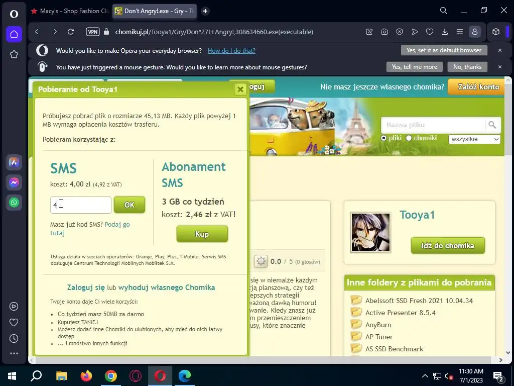Open the send/flow arrow icon
514x386 pixels.
415,32
